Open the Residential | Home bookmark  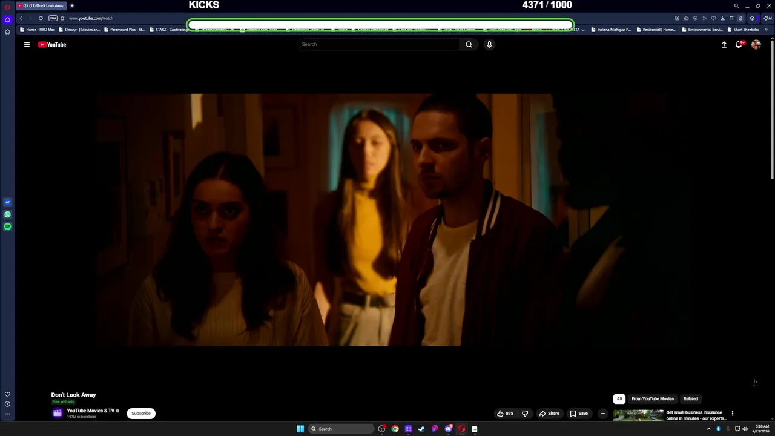(x=656, y=30)
